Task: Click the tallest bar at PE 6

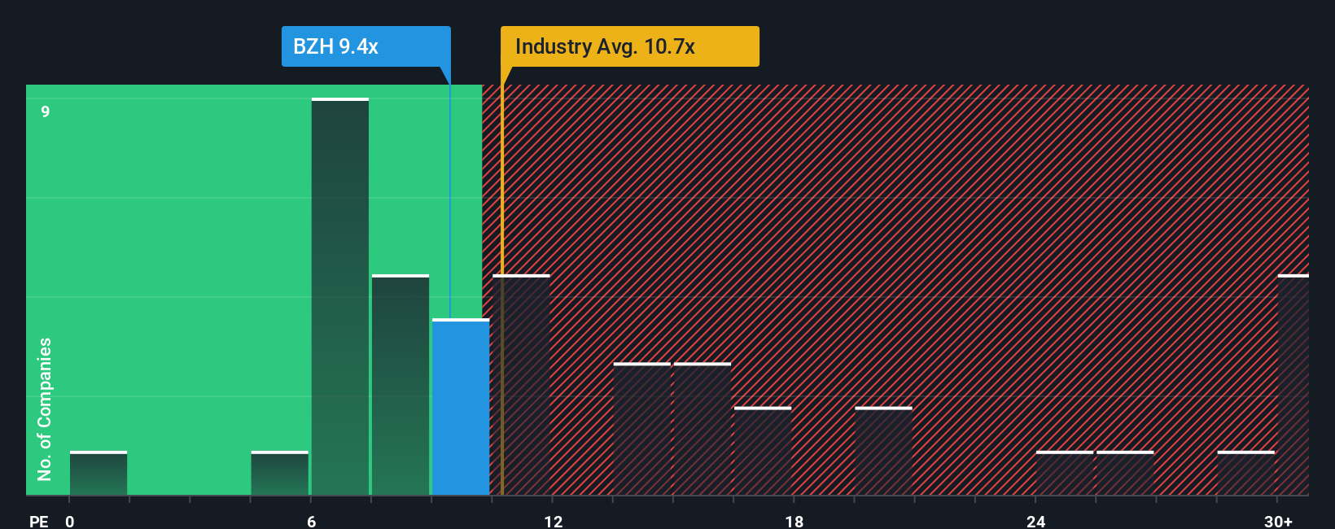Action: tap(340, 296)
